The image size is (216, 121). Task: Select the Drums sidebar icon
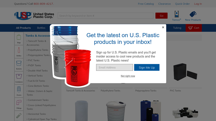click(19, 91)
